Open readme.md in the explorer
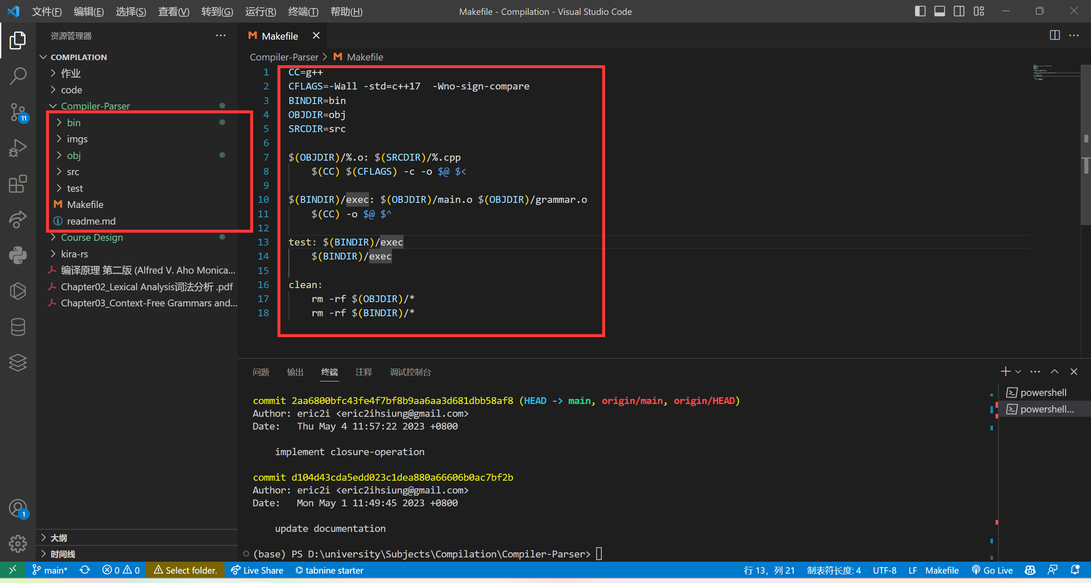Image resolution: width=1091 pixels, height=583 pixels. click(x=91, y=221)
